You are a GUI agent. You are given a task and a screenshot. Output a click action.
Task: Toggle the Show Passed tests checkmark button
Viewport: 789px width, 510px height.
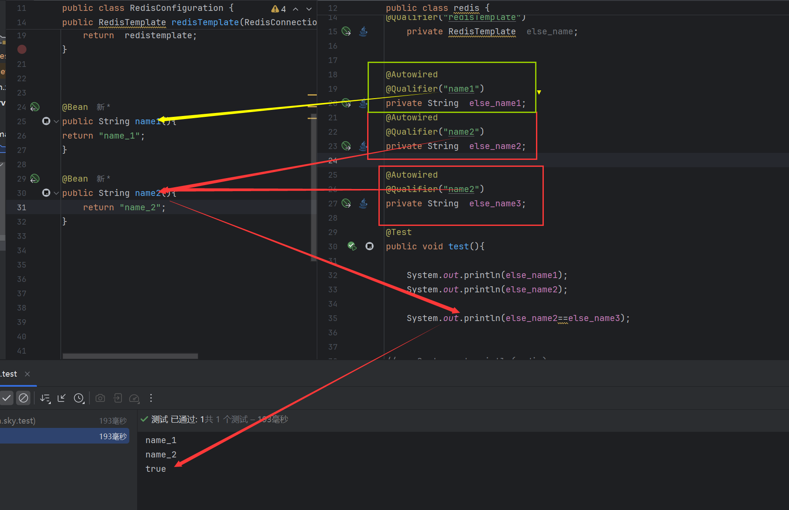coord(7,398)
